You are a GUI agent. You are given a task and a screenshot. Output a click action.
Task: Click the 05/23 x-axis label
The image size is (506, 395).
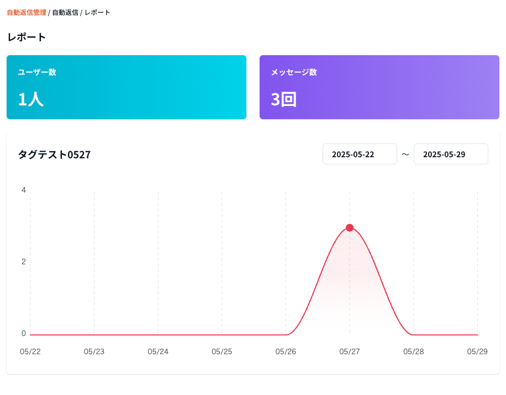point(94,351)
